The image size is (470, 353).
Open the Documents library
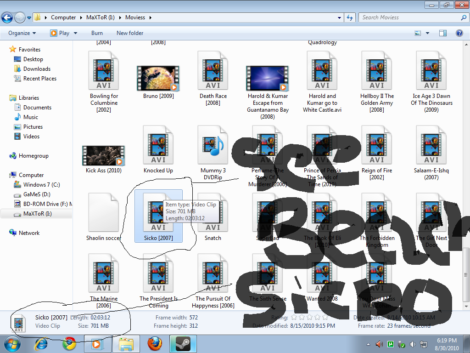click(37, 108)
